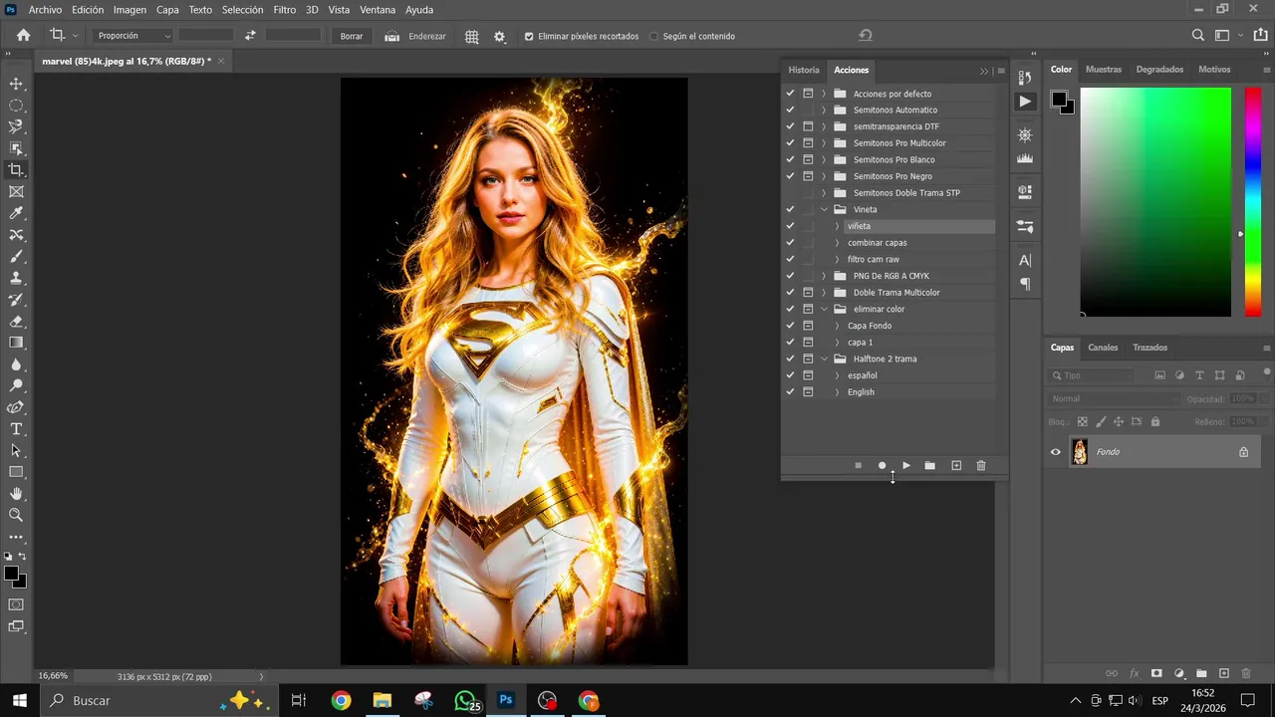Select the Move tool
The width and height of the screenshot is (1275, 717).
point(16,84)
